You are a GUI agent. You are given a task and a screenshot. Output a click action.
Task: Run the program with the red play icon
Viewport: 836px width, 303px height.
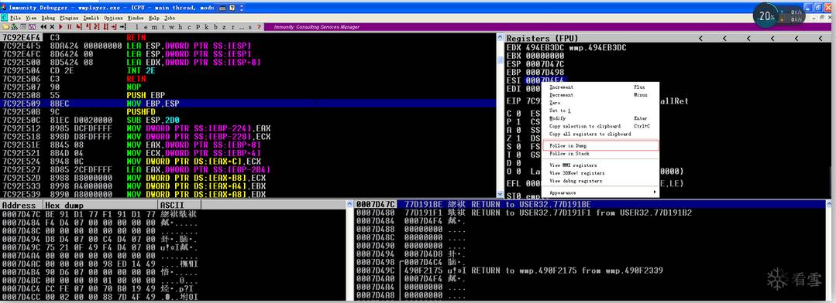click(60, 27)
